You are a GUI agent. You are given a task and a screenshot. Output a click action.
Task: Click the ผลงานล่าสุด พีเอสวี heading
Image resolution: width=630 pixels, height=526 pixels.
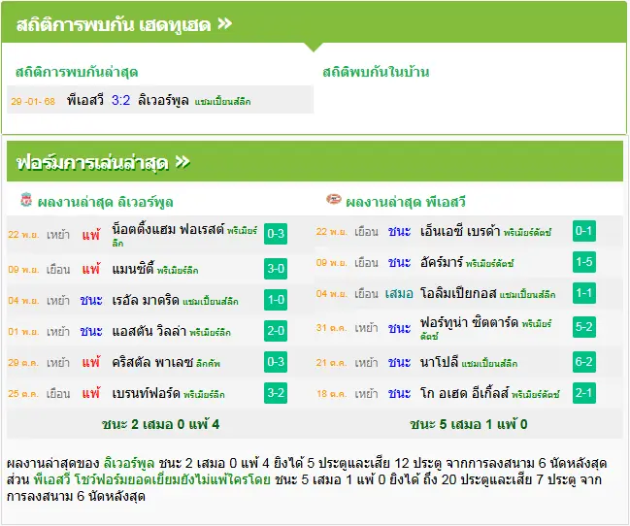coord(406,202)
